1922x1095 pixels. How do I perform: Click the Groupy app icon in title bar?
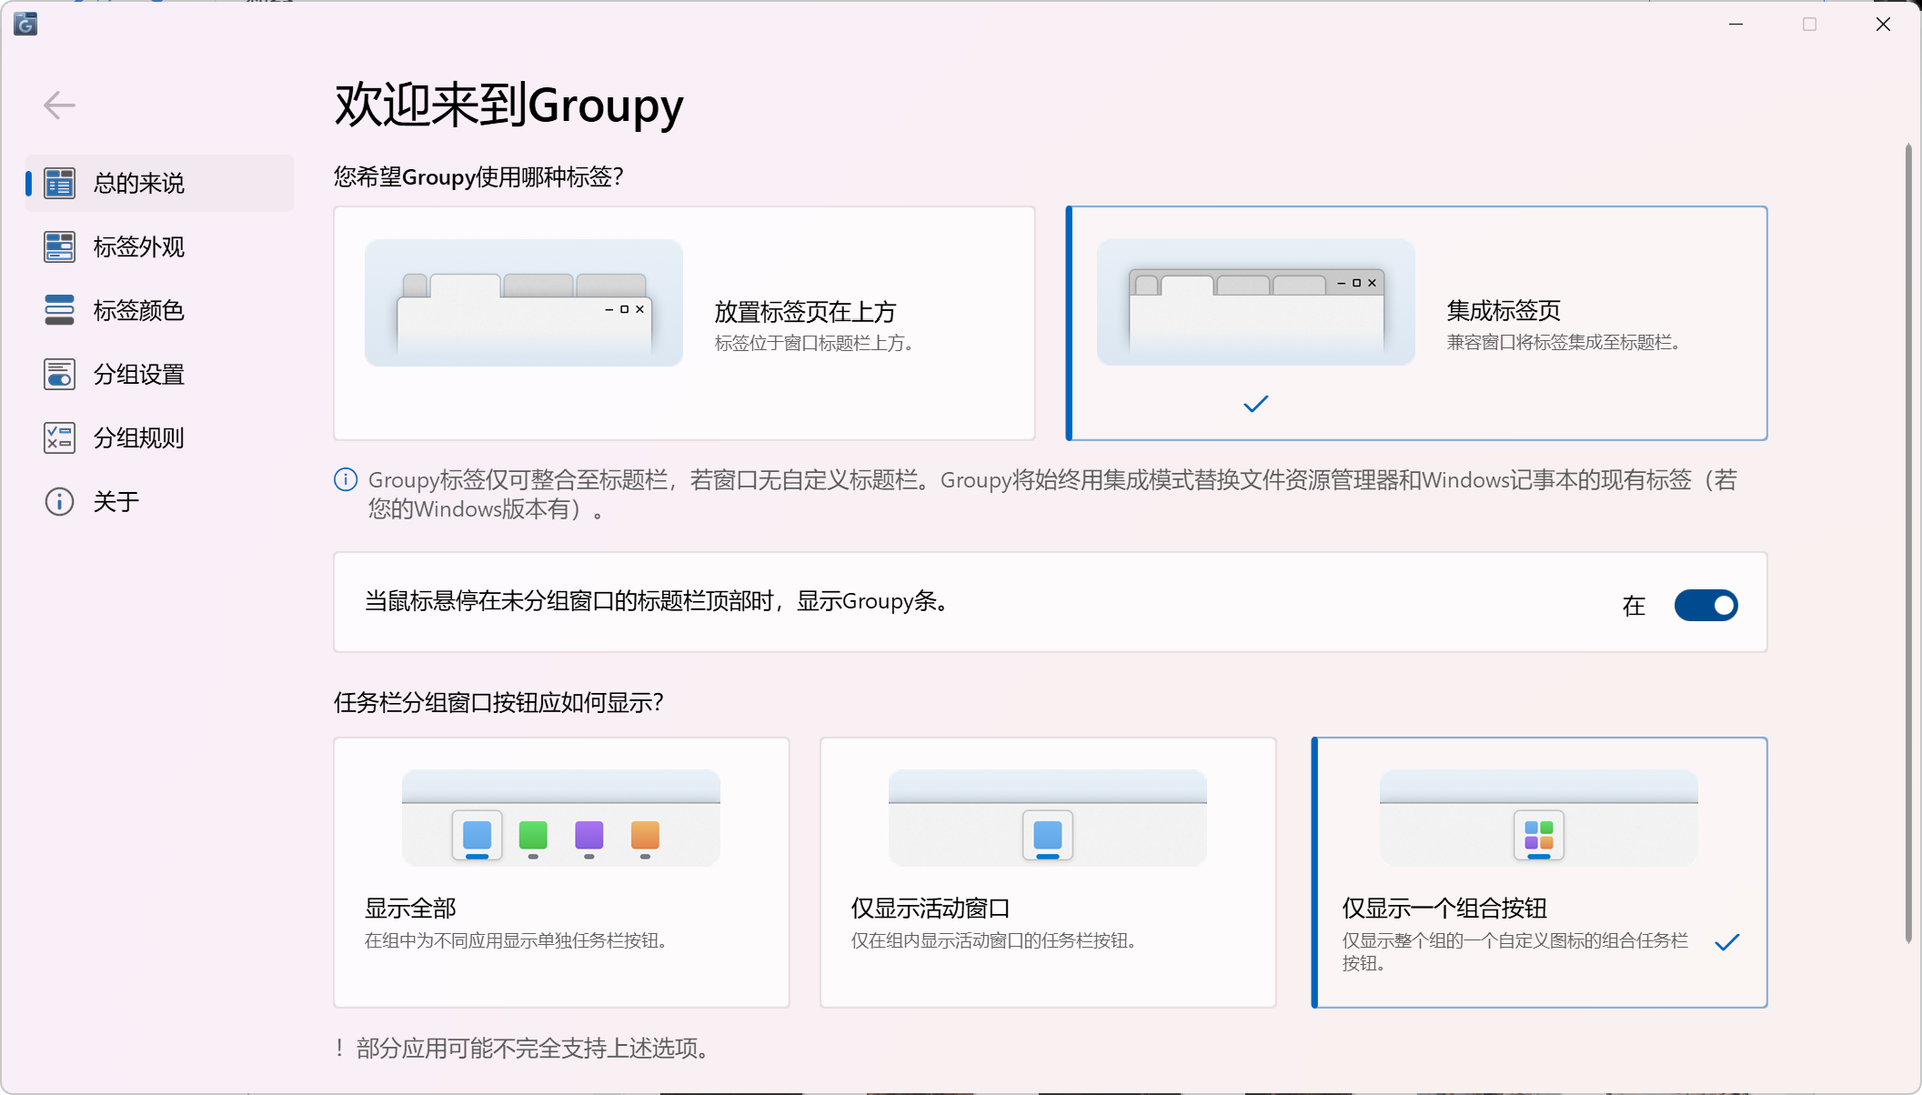click(x=25, y=24)
